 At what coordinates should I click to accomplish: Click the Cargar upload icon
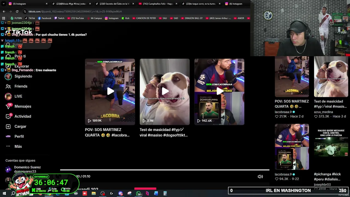(x=8, y=126)
